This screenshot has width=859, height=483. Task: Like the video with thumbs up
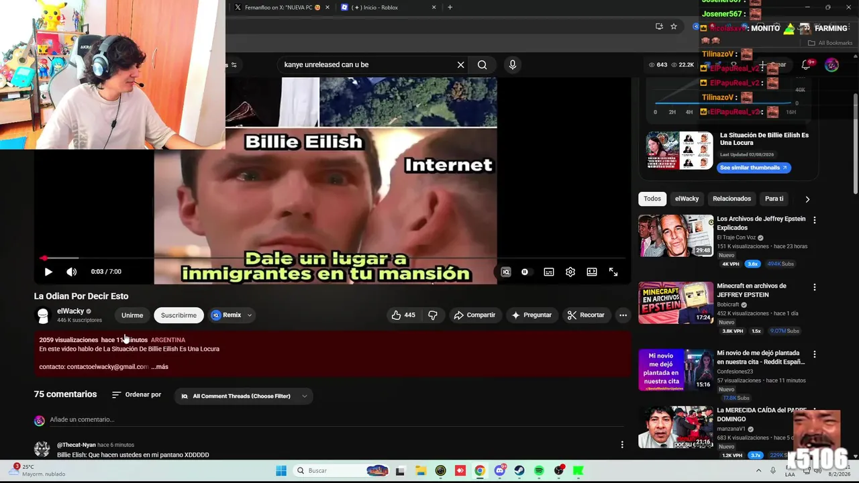[403, 315]
